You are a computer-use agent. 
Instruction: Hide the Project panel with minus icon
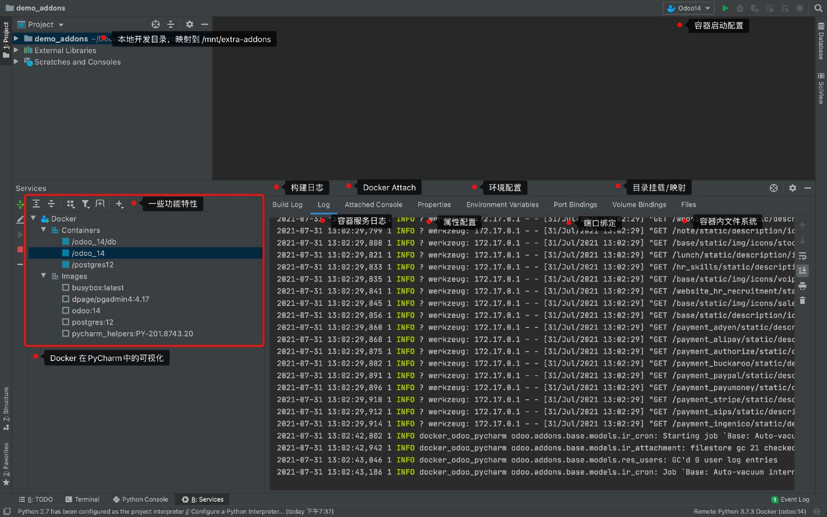[x=204, y=24]
